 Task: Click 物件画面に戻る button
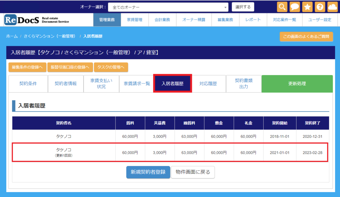193,172
